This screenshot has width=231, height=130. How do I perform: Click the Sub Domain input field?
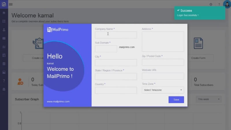coord(106,49)
